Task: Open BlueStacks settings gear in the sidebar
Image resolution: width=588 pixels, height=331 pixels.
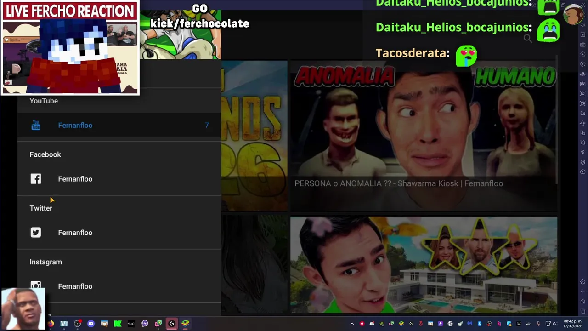Action: [582, 281]
